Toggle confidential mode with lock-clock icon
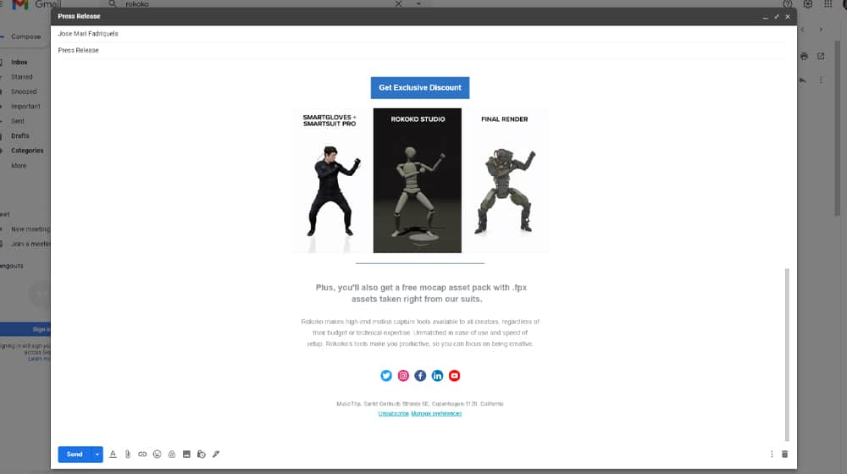Viewport: 847px width, 474px height. coord(201,454)
